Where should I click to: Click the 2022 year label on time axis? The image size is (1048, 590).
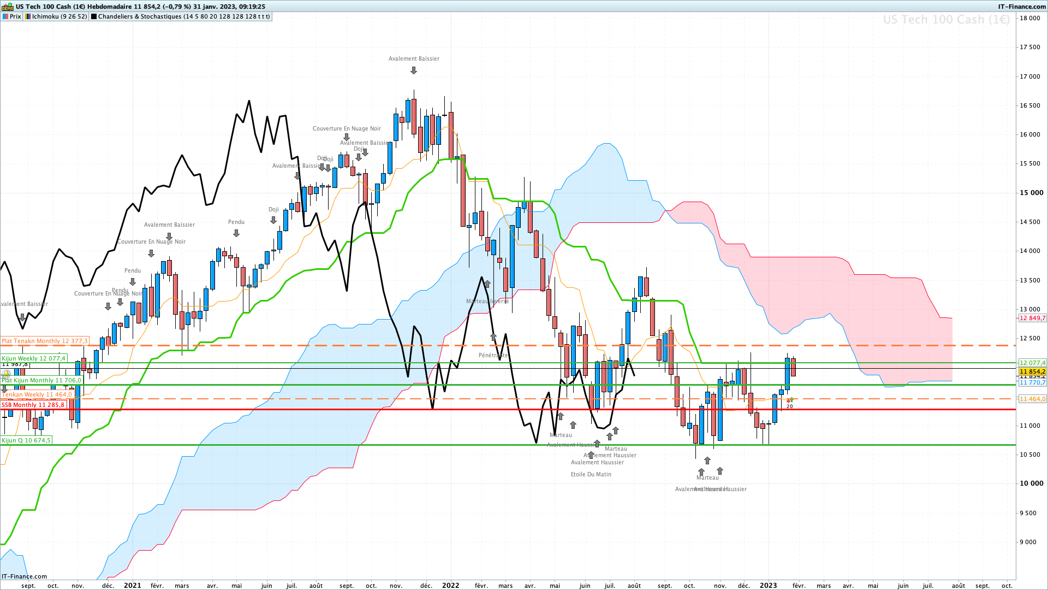(x=451, y=585)
